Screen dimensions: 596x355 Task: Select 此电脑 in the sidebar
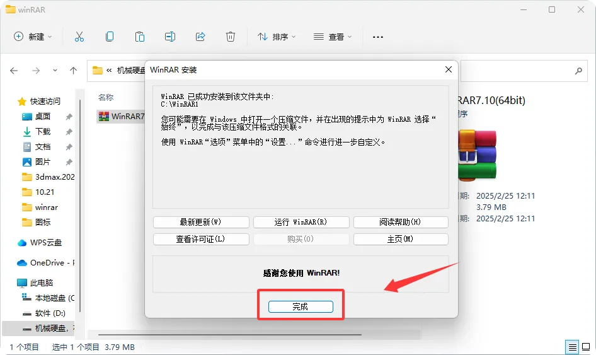click(x=35, y=283)
